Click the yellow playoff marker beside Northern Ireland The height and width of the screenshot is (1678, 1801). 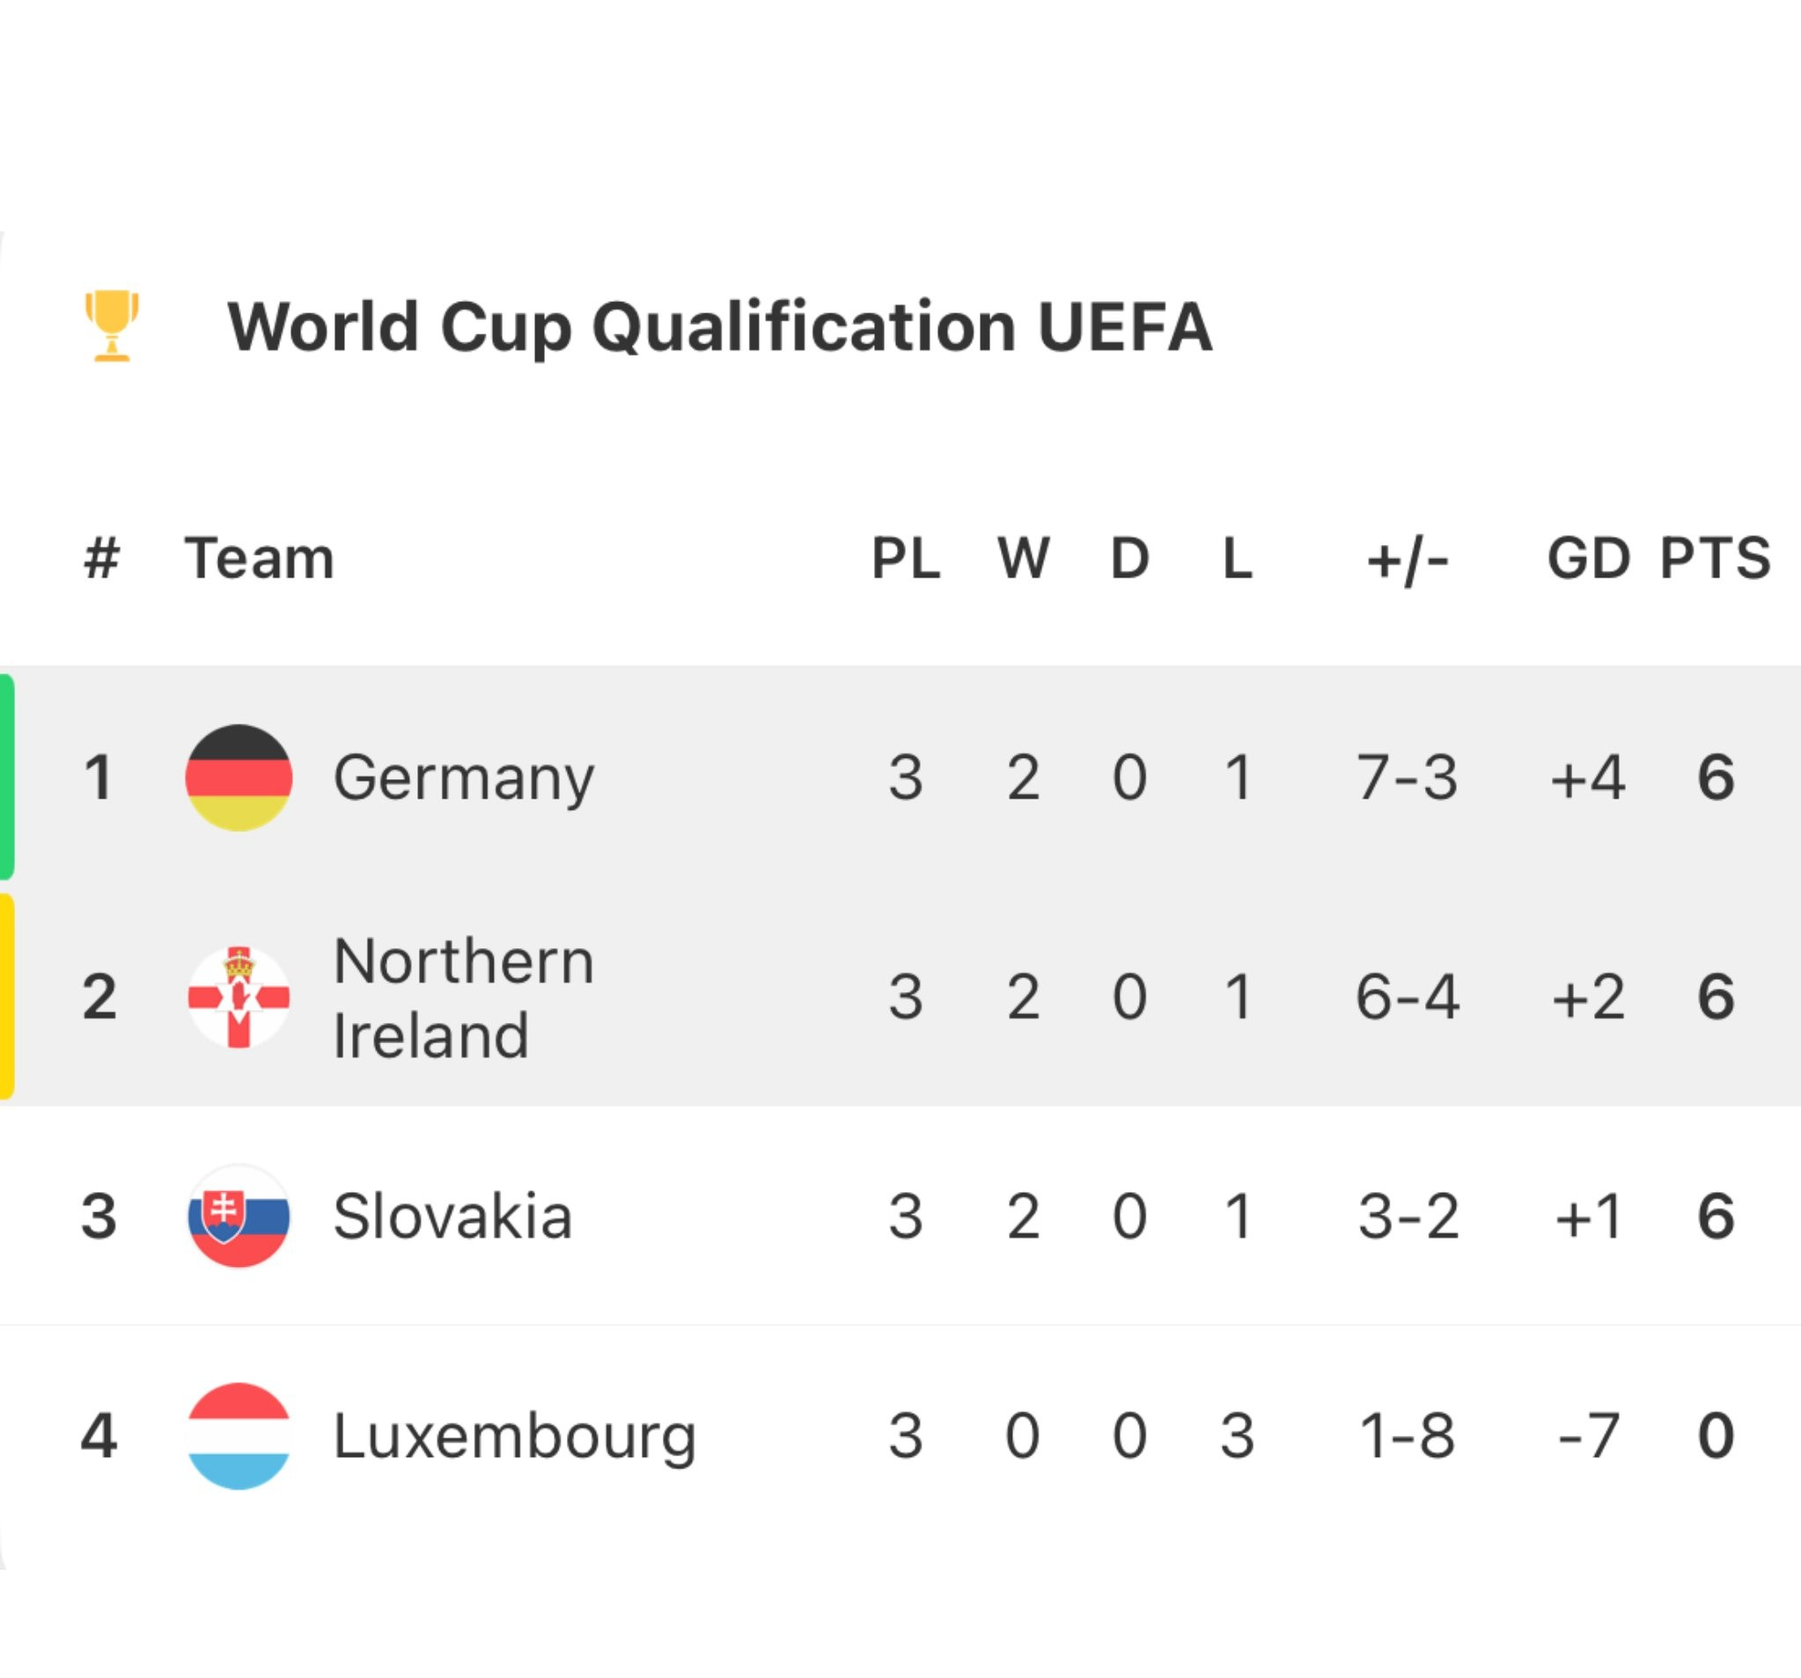click(x=6, y=997)
